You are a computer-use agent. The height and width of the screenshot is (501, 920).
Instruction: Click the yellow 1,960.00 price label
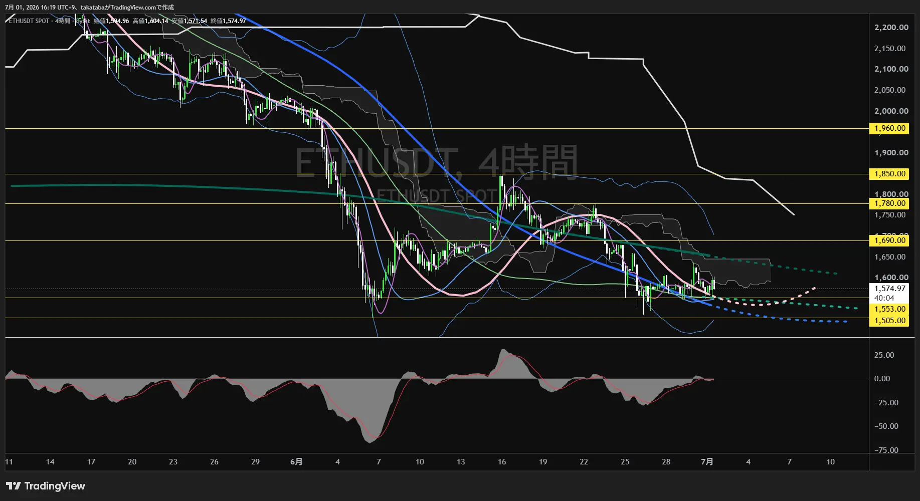coord(890,128)
